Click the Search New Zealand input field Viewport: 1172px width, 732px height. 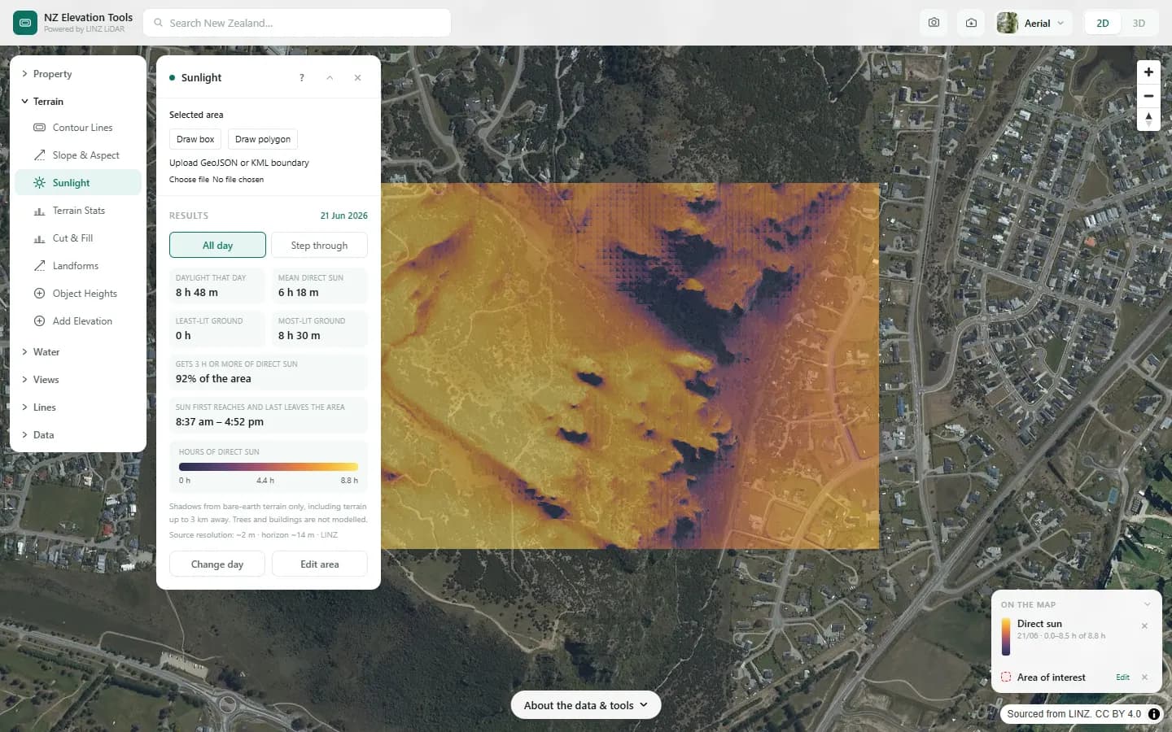[x=297, y=23]
